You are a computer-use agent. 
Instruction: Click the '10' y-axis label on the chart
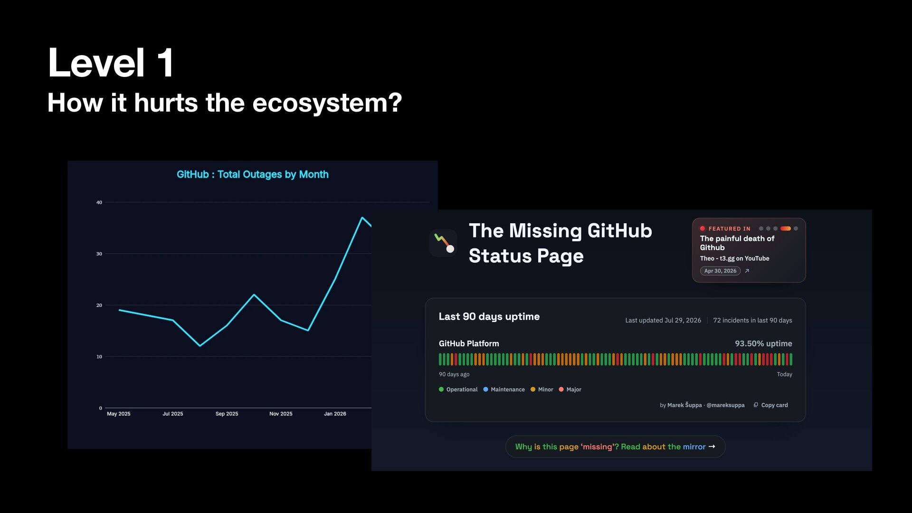coord(99,357)
